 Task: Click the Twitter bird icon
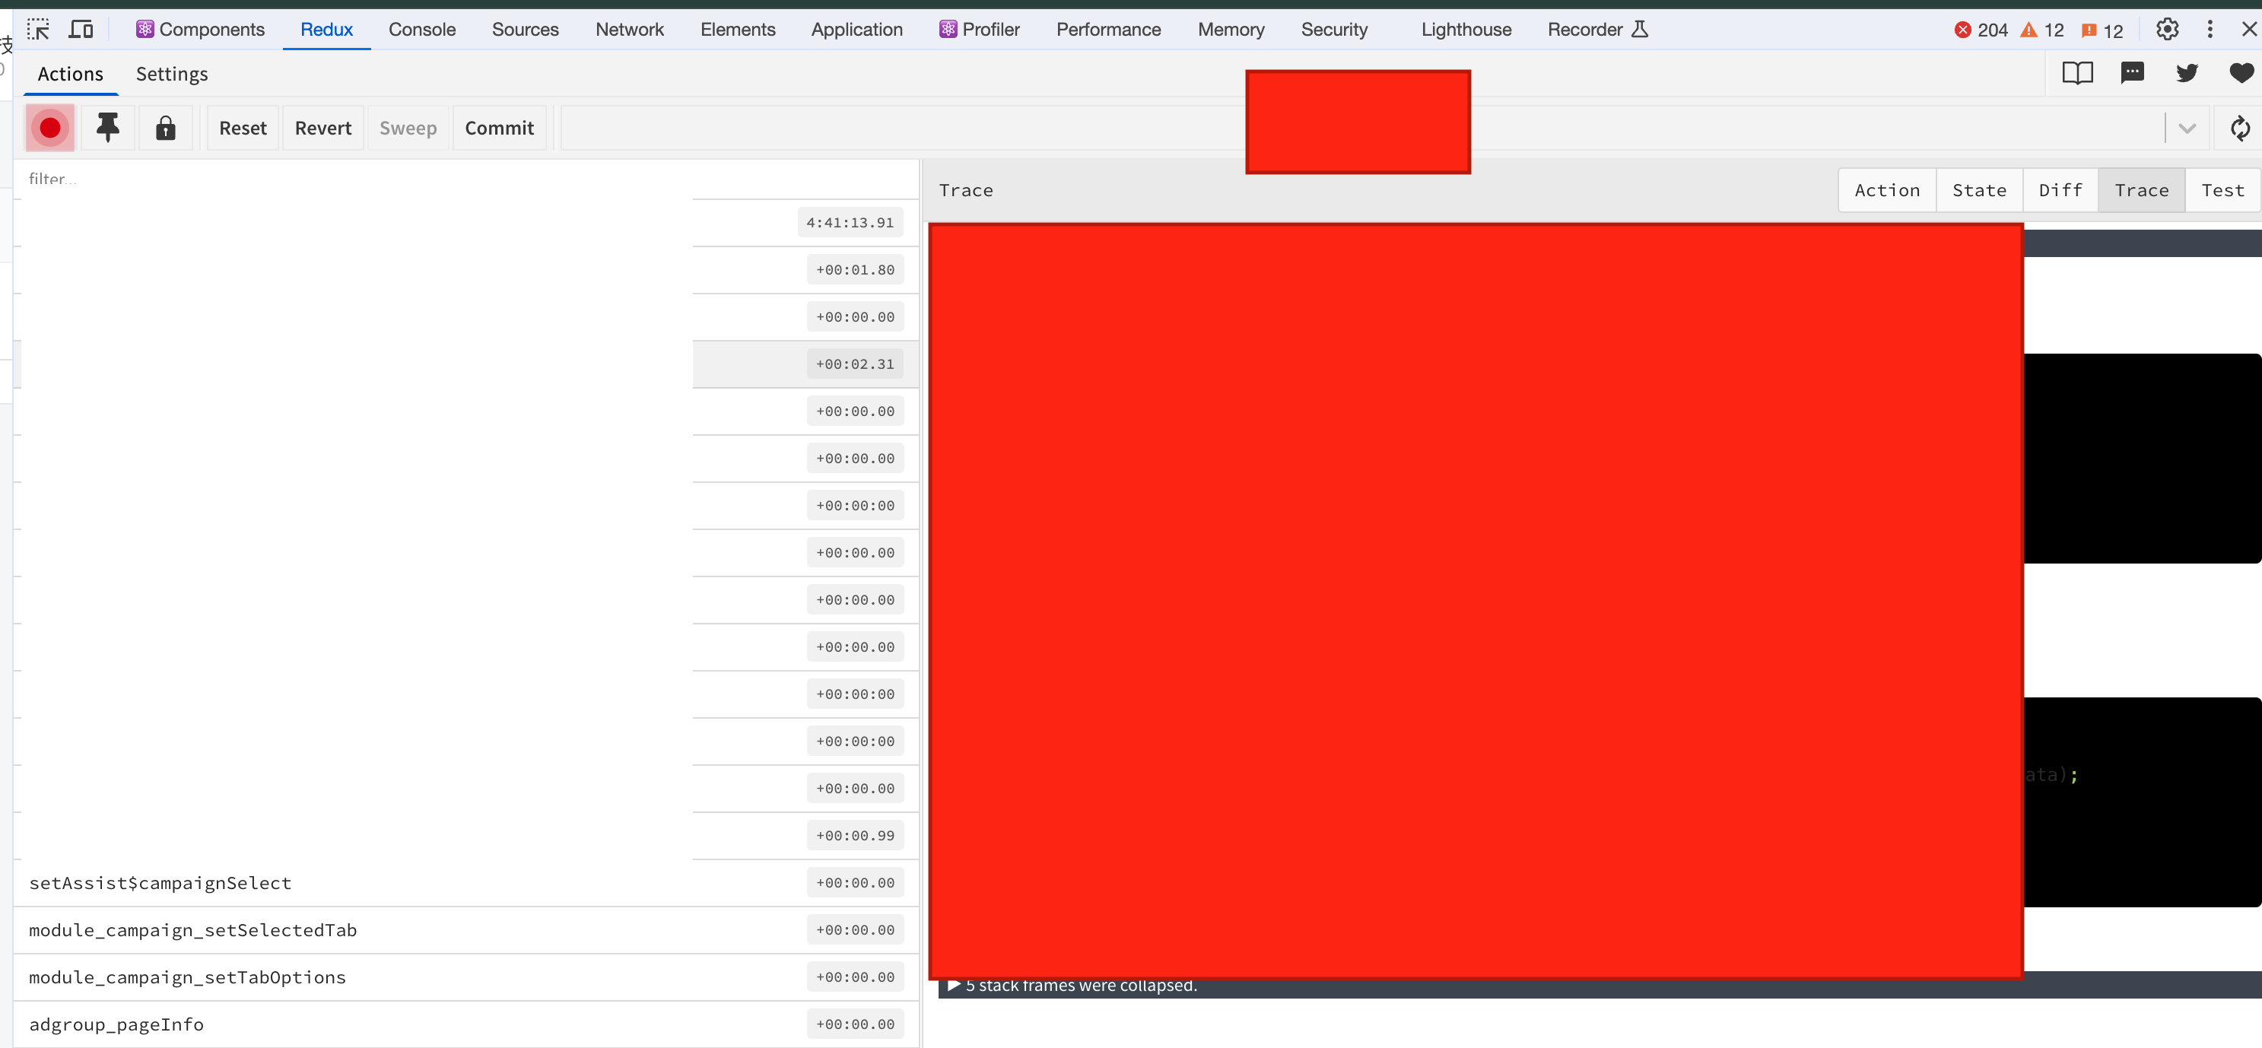pos(2187,73)
